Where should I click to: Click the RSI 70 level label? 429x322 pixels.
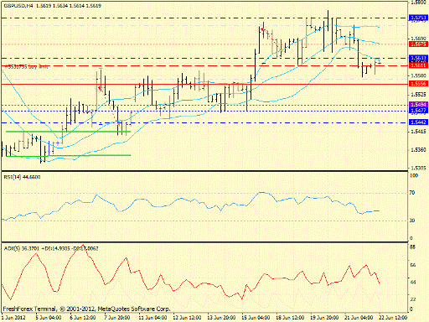412,193
